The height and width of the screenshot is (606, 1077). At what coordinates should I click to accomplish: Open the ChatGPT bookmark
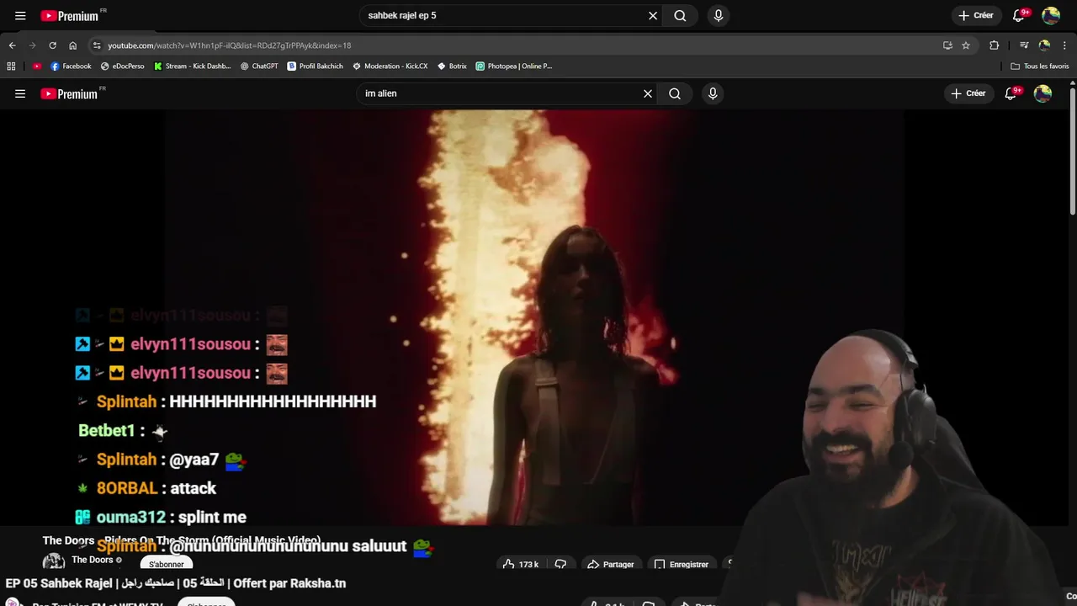coord(259,66)
